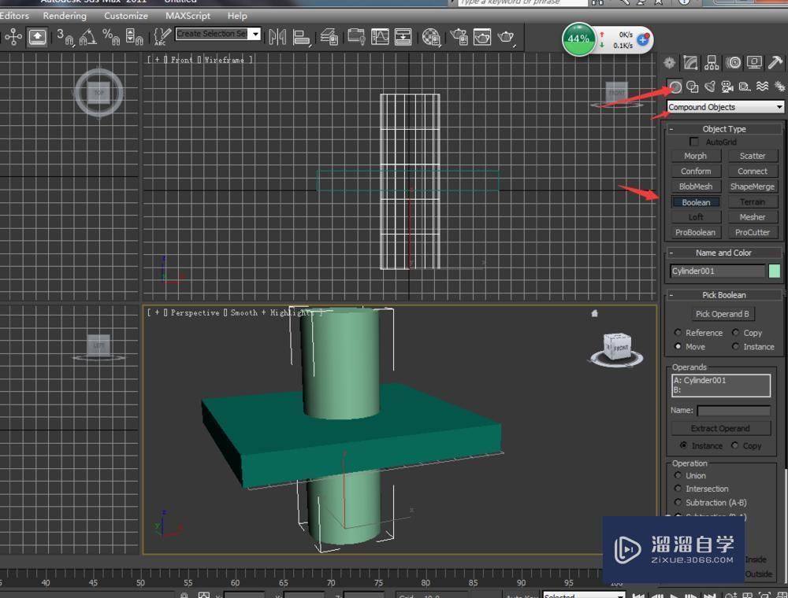788x598 pixels.
Task: Open the Cameras category in Create panel
Action: [x=728, y=87]
